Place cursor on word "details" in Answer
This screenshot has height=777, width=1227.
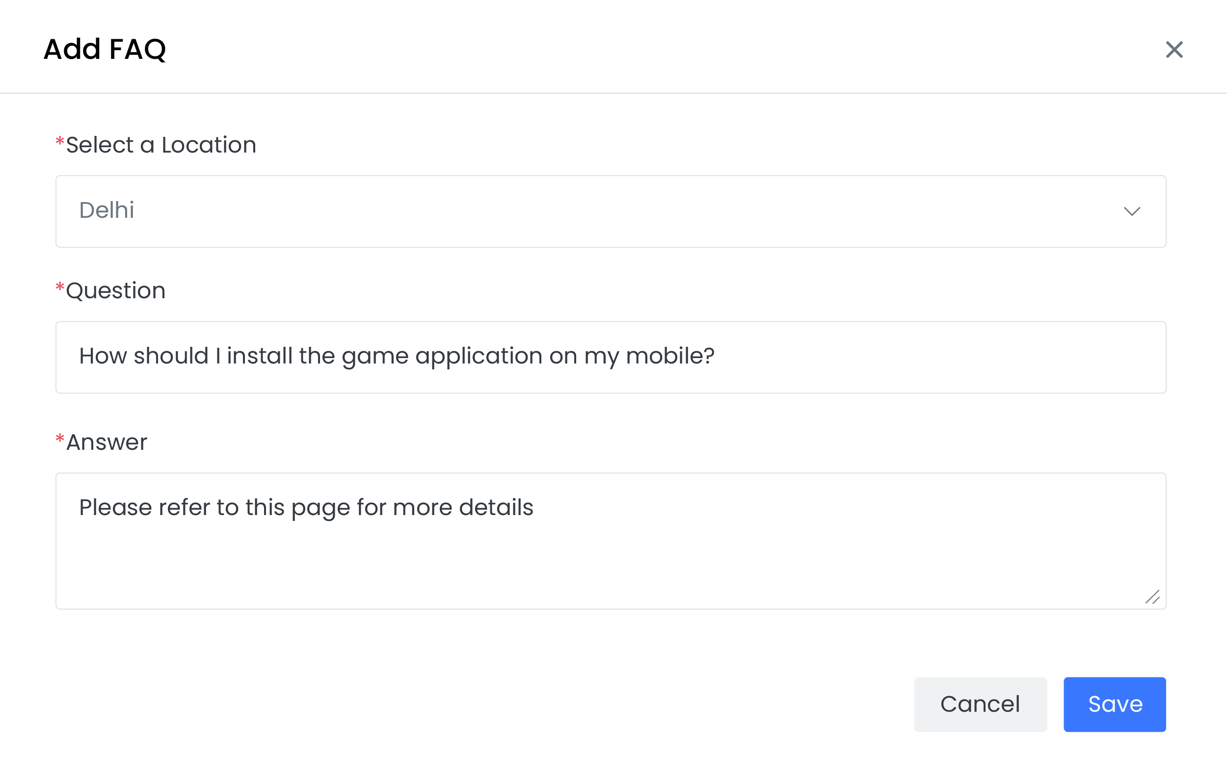pos(496,507)
